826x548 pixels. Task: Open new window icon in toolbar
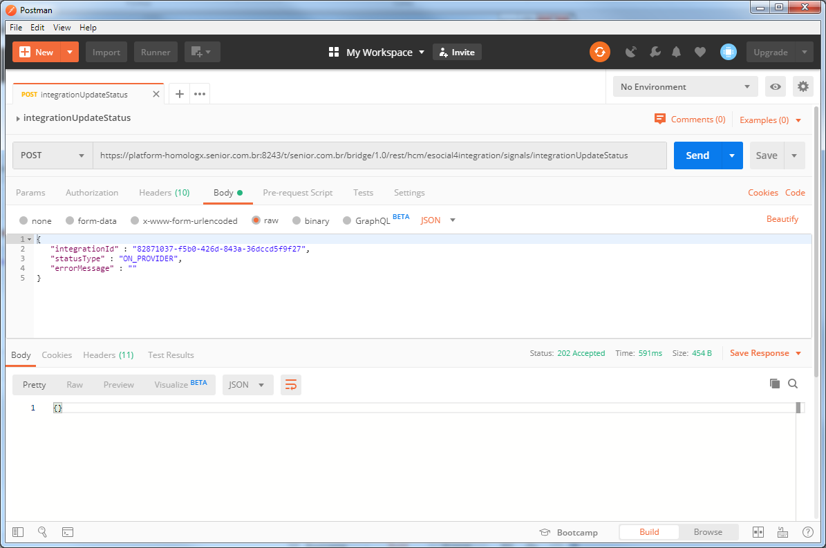point(202,52)
